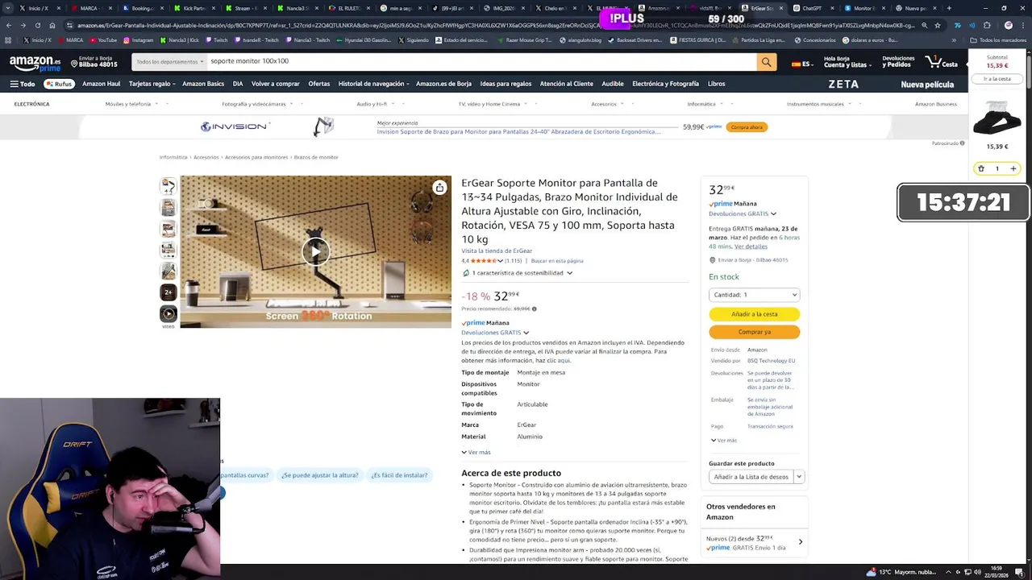Click the info icon beside Precio recomendado
Screen dimensions: 1032x580
534,309
